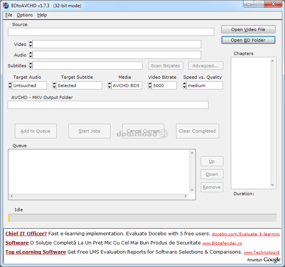Click the Chapters list scrollbar down arrow
This screenshot has height=267, width=285.
[273, 185]
